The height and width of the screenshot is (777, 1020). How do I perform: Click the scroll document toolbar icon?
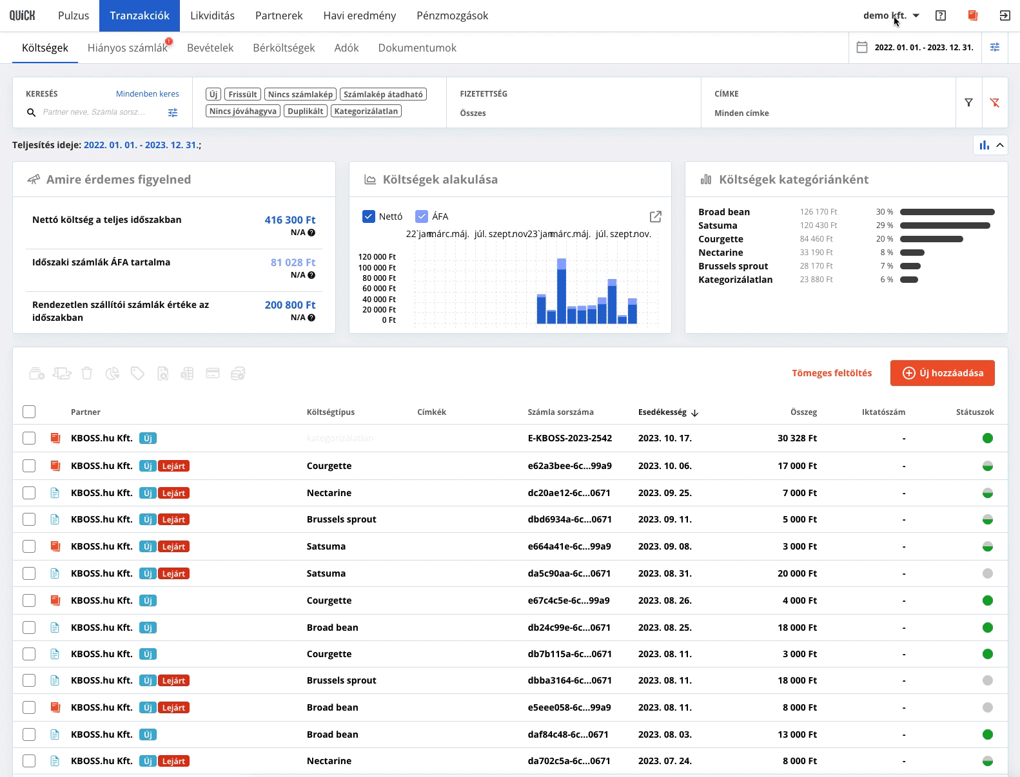pyautogui.click(x=62, y=373)
